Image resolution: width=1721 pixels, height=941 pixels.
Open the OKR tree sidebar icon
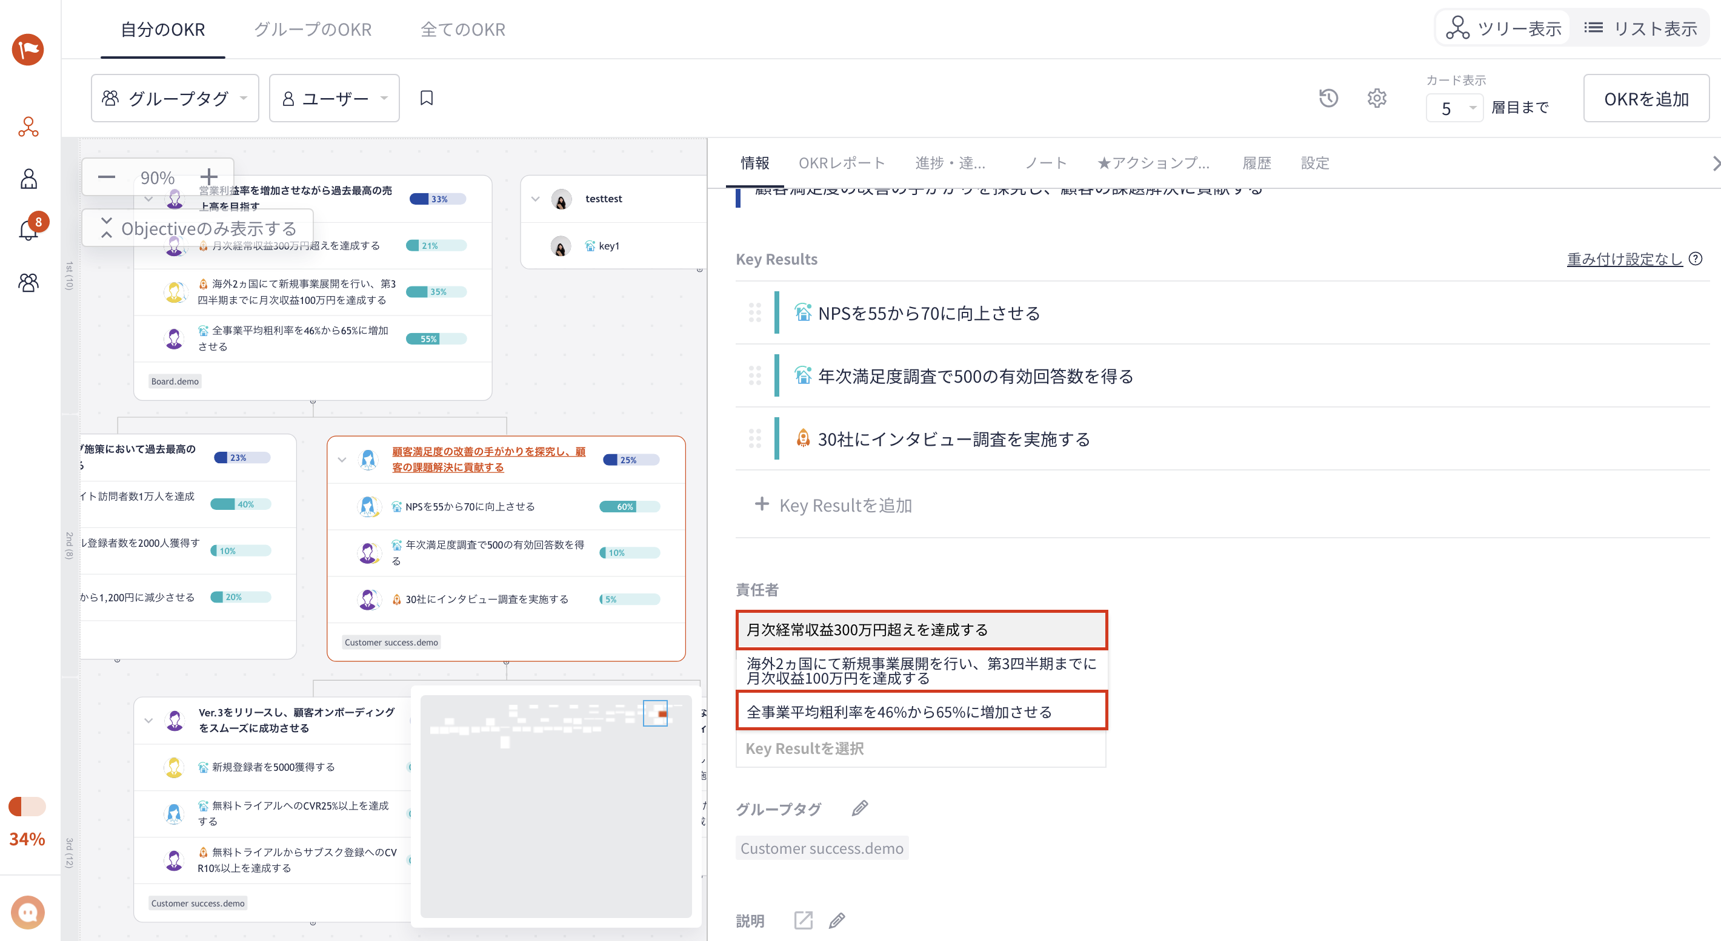point(28,127)
